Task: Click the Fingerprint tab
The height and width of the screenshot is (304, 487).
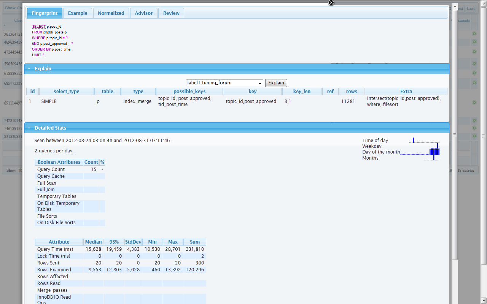Action: [x=45, y=13]
